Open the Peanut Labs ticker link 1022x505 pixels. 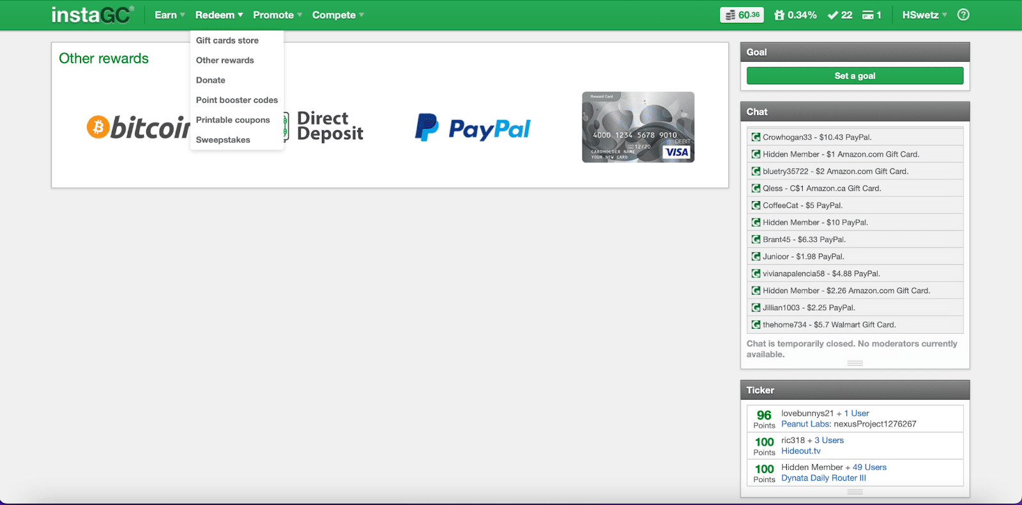[x=806, y=424]
